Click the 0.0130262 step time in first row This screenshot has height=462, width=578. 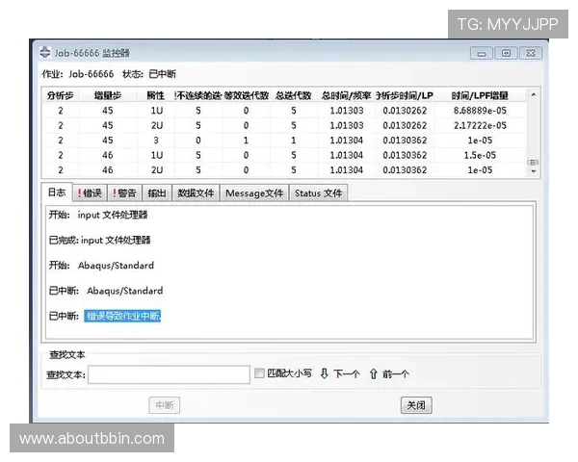[x=405, y=111]
